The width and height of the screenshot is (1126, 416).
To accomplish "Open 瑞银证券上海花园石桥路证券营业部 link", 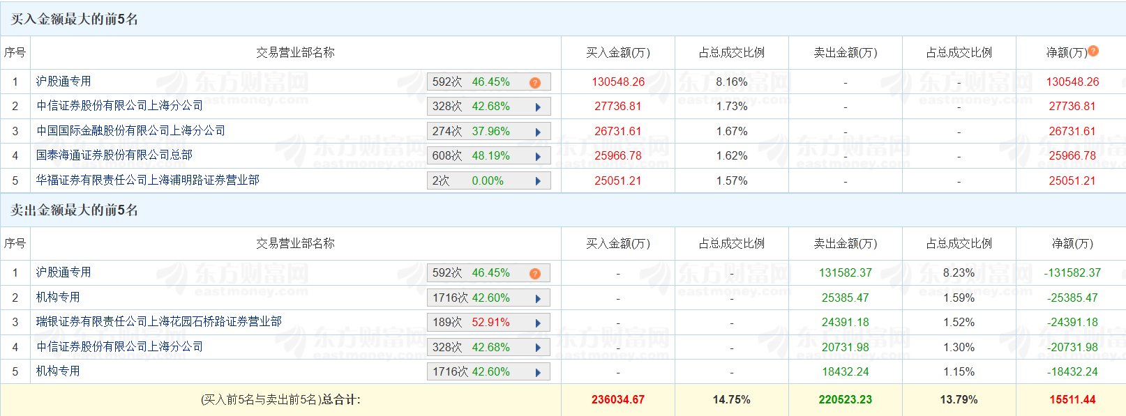I will click(x=159, y=321).
